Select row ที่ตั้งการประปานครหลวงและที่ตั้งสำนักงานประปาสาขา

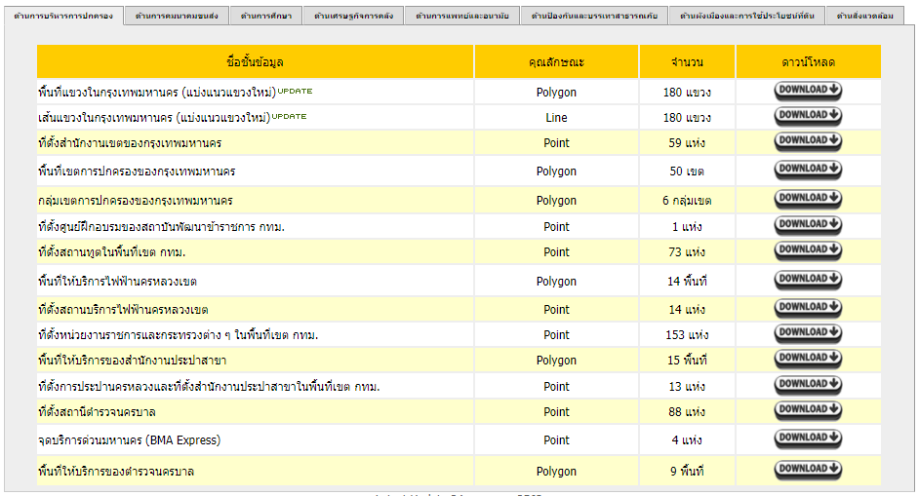(x=209, y=387)
